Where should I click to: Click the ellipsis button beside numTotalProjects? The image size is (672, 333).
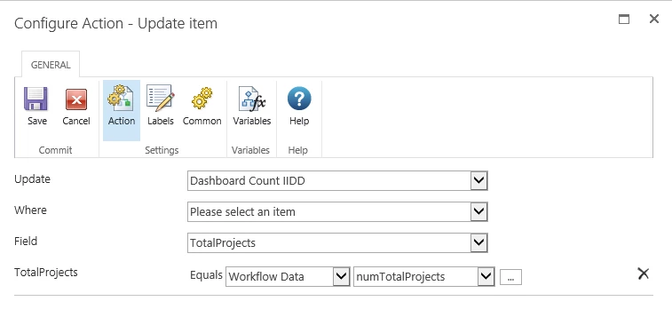(510, 277)
